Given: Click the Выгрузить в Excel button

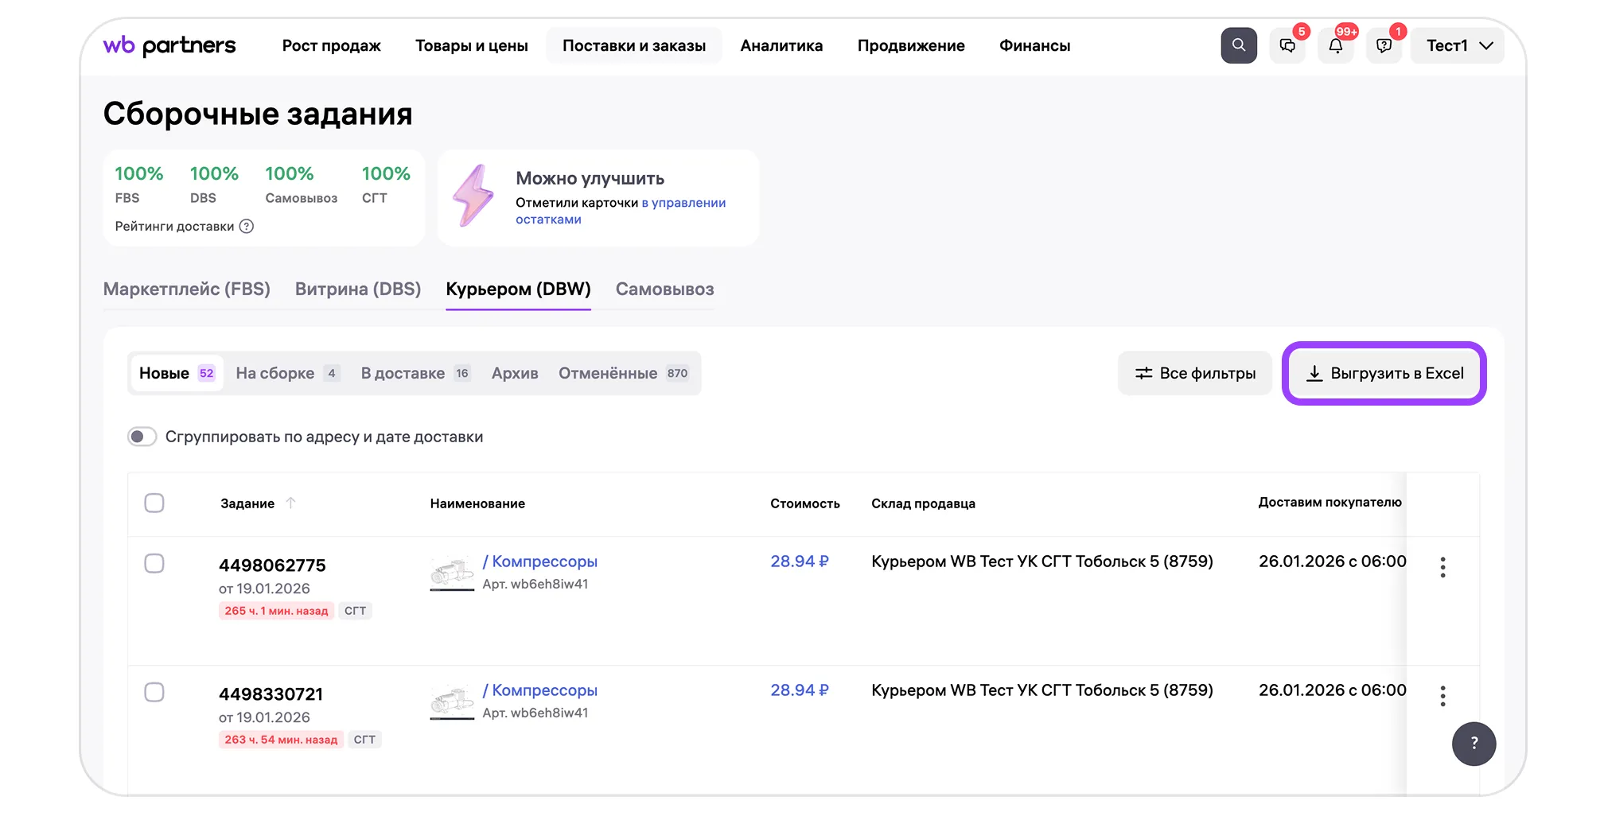Looking at the screenshot, I should [x=1384, y=373].
